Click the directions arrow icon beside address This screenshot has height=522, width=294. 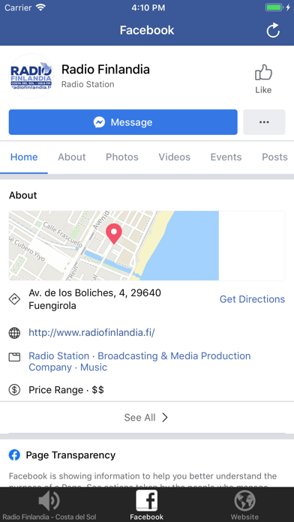(x=14, y=299)
